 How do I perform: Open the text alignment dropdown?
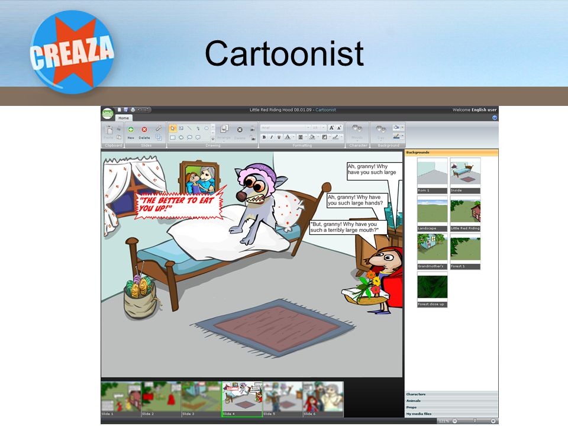tap(302, 137)
